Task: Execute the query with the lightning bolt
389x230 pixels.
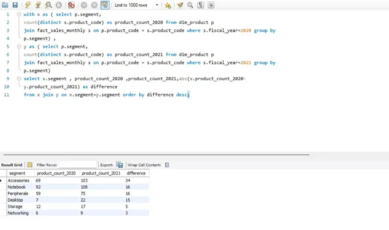Action: (x=28, y=5)
